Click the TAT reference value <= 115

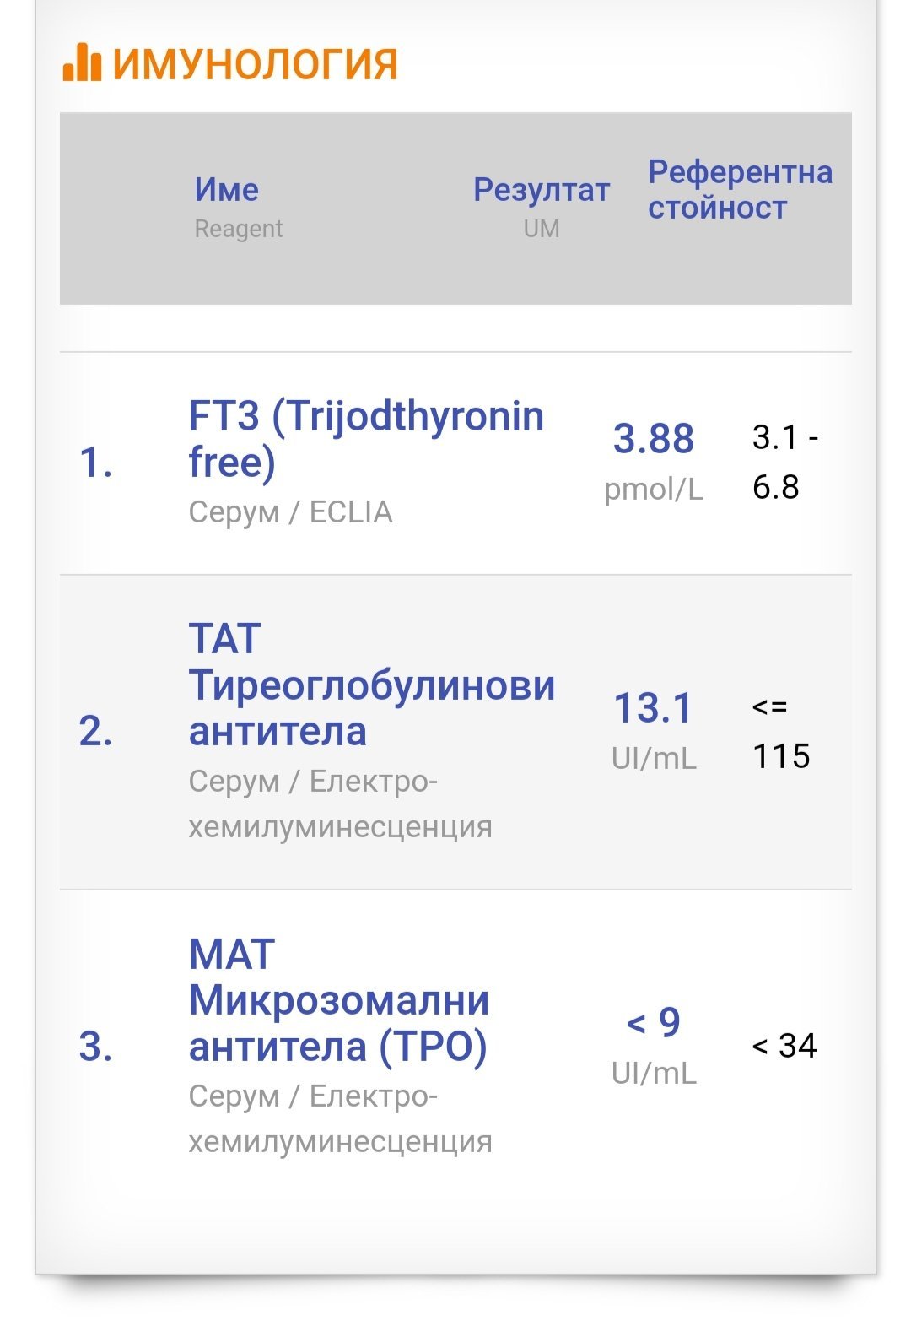click(x=780, y=731)
